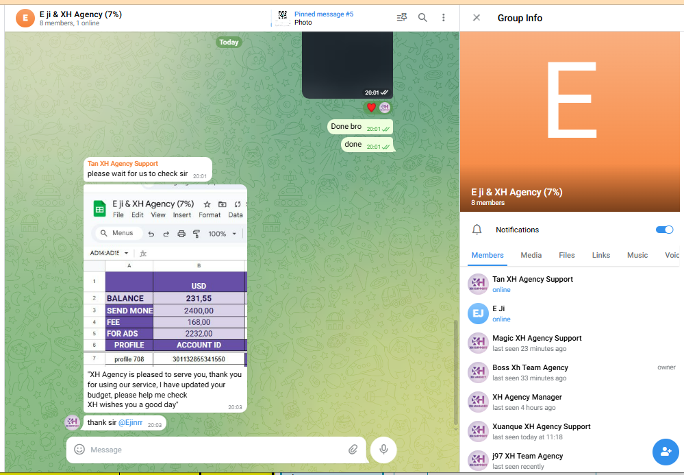Open the emoji picker in message box
684x475 pixels.
(79, 450)
